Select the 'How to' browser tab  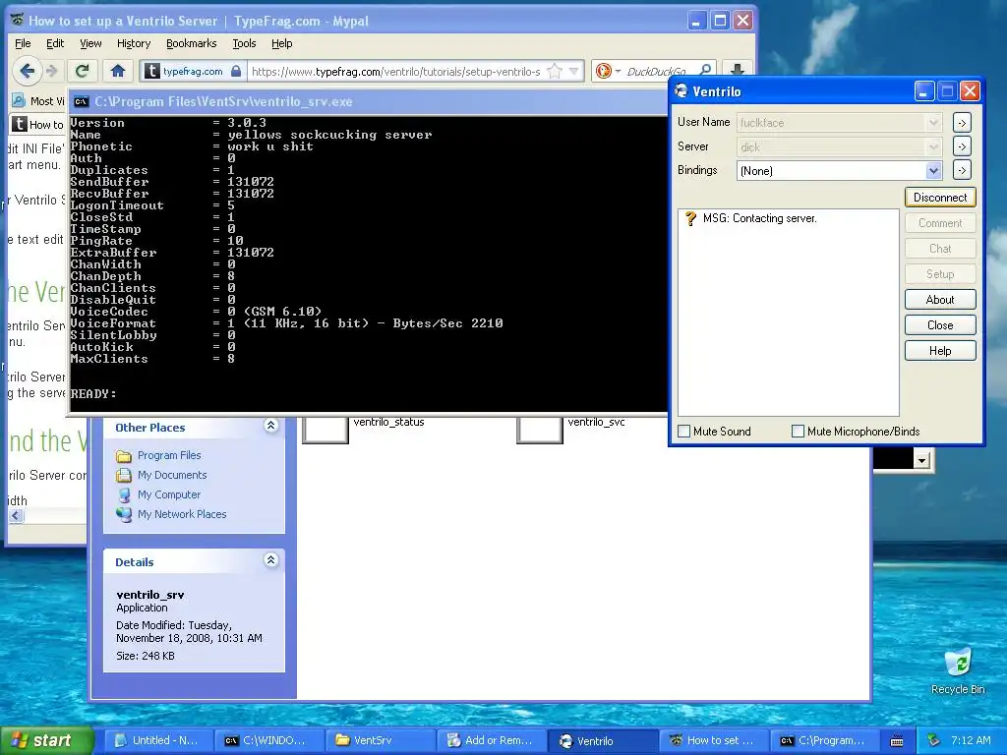[x=37, y=125]
